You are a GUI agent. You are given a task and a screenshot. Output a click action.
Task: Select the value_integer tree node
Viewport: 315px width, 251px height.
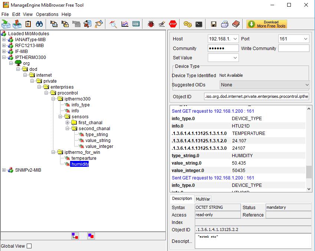99,146
